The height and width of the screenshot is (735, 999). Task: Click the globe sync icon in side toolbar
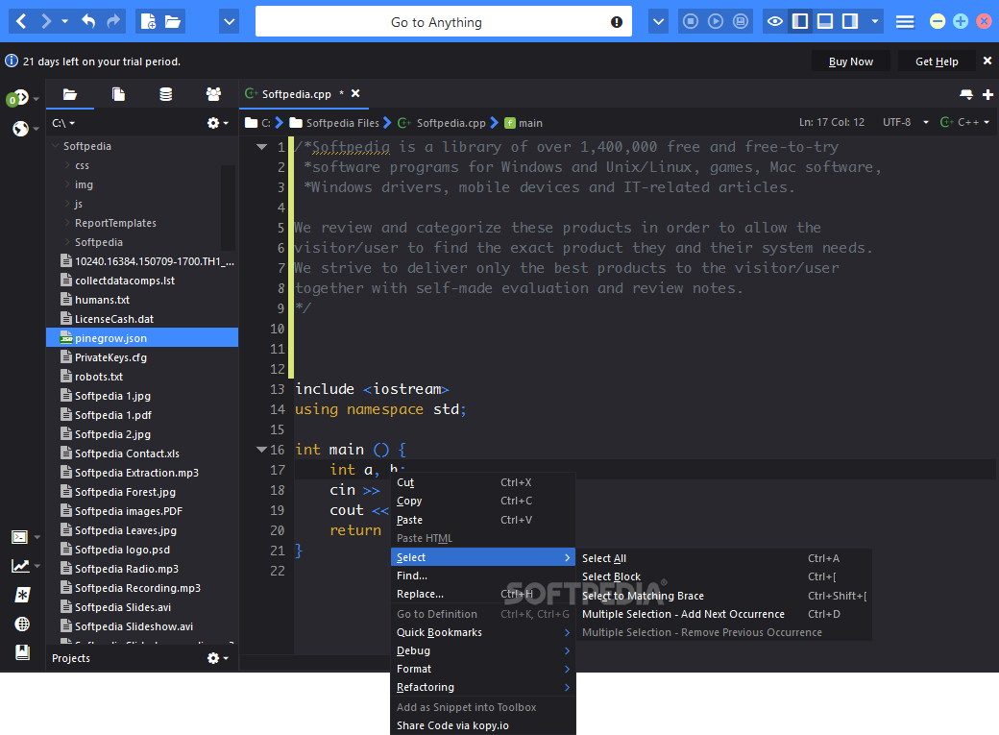coord(20,129)
